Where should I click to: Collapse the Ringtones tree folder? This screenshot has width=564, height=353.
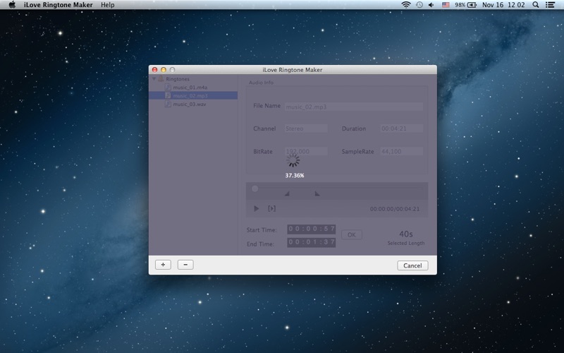click(154, 79)
